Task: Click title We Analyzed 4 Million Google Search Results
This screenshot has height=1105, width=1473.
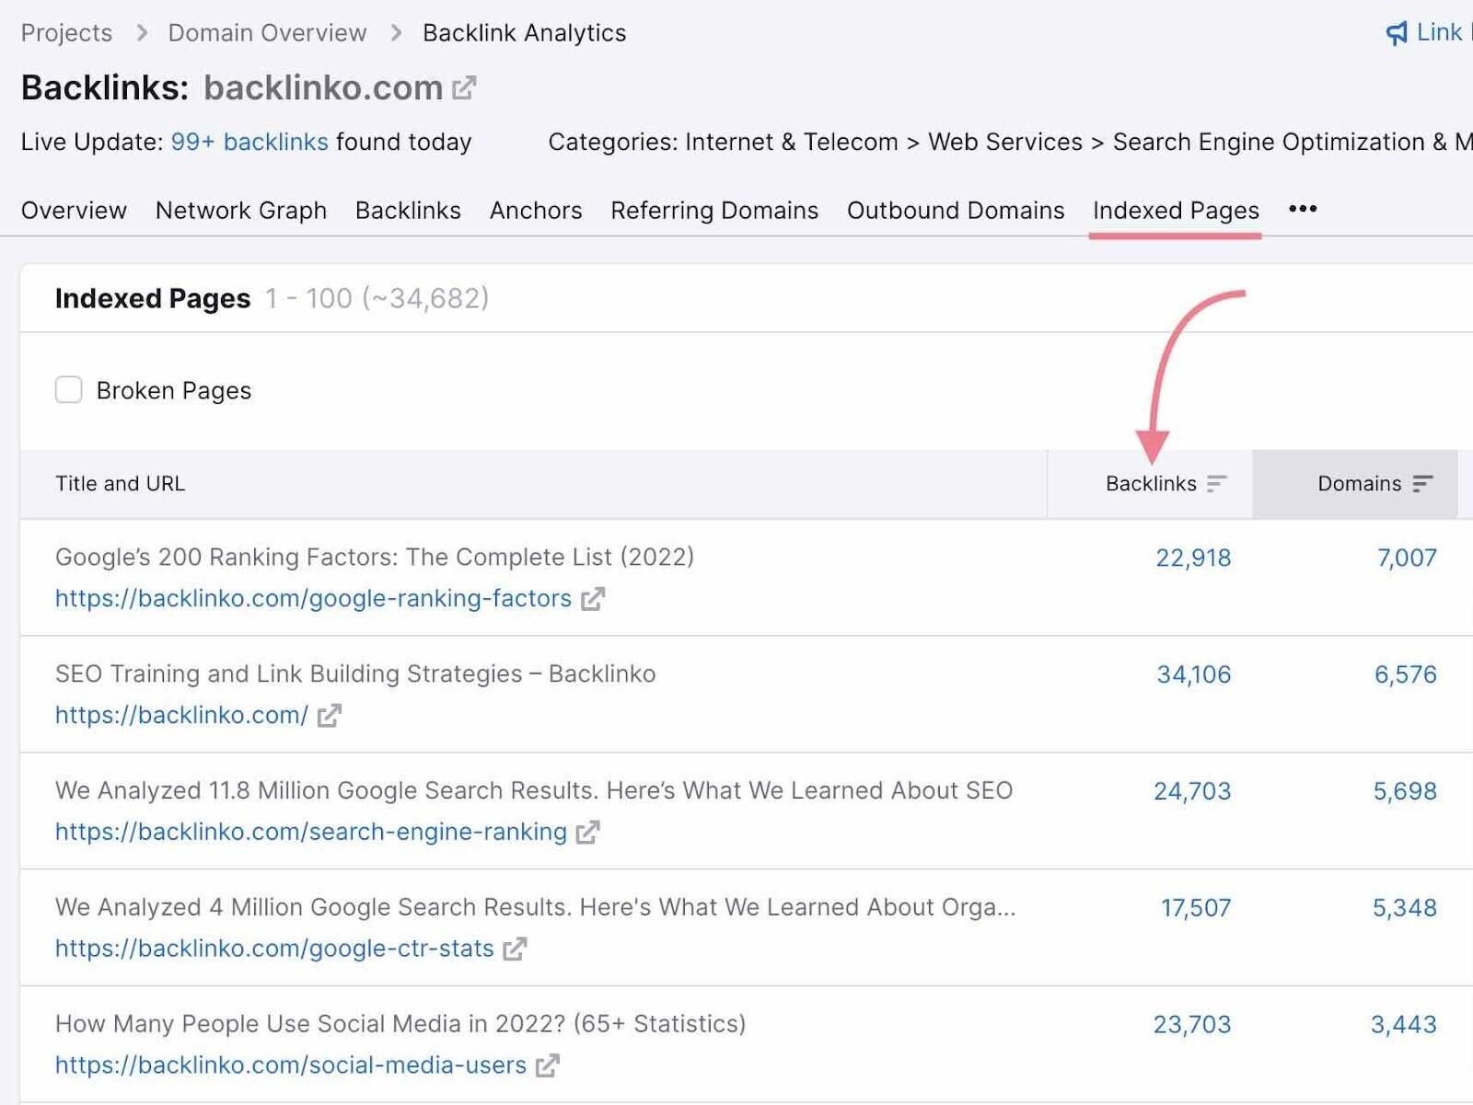Action: click(x=536, y=908)
